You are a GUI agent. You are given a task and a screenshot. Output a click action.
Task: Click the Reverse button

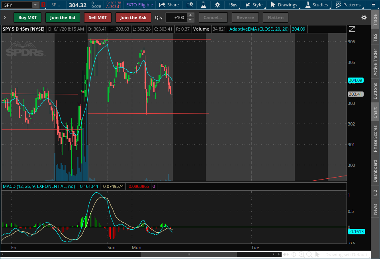click(x=245, y=17)
